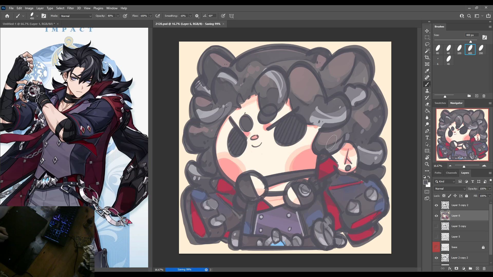
Task: Select the 200 size brush preset
Action: point(481,50)
